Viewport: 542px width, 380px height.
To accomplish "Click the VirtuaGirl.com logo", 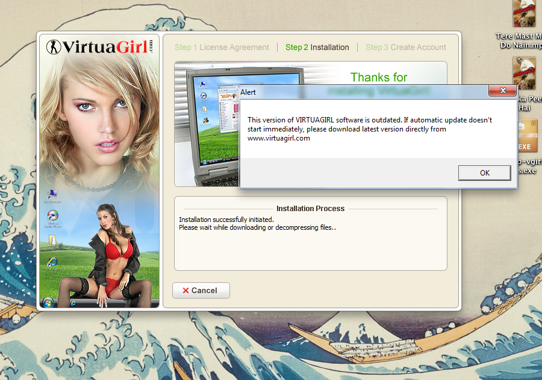I will pyautogui.click(x=99, y=47).
